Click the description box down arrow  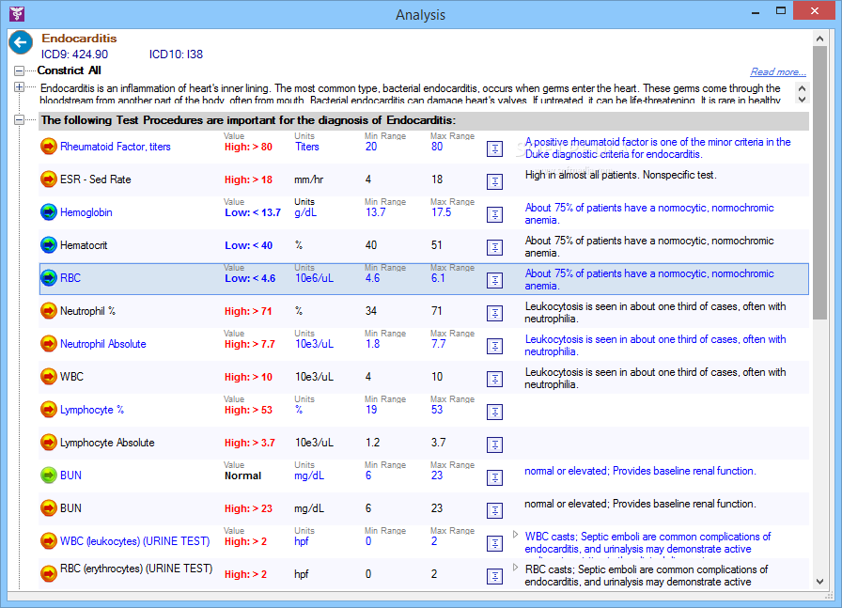tap(802, 100)
